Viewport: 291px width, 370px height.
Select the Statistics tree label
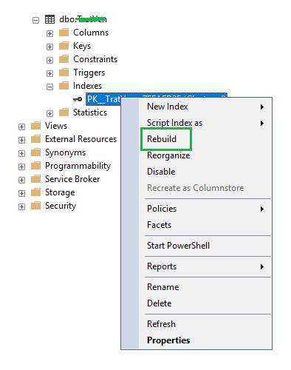coord(90,112)
